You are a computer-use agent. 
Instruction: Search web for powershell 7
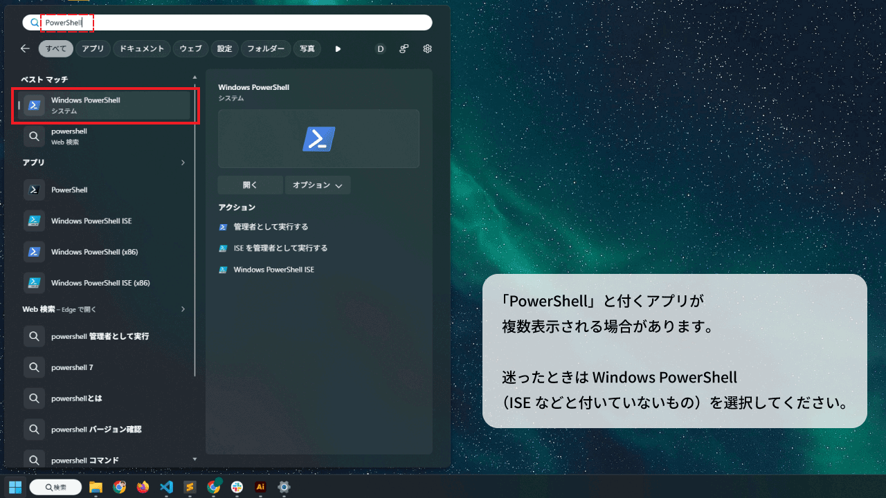click(x=104, y=367)
